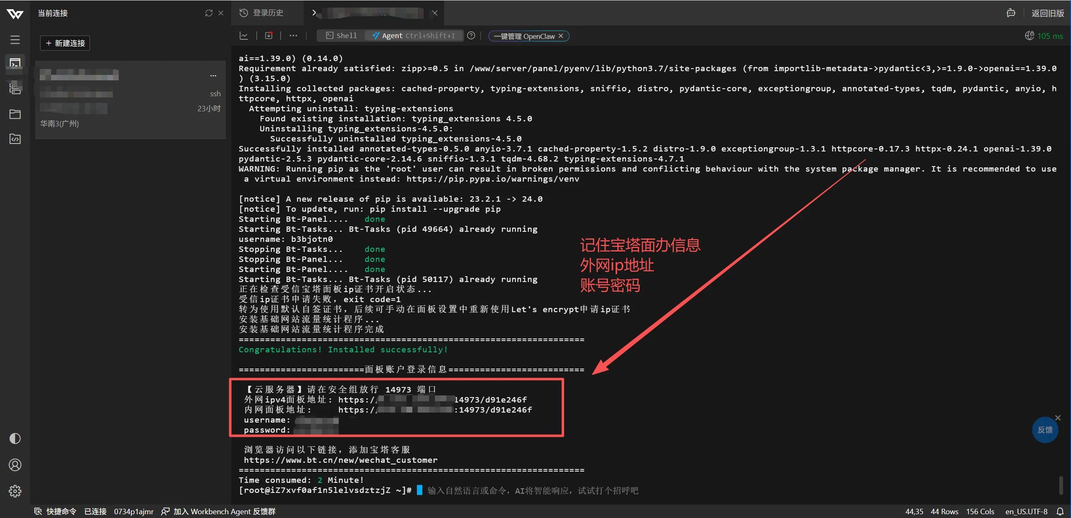1071x518 pixels.
Task: Click the wechat_customer URL in terminal
Action: click(x=340, y=460)
